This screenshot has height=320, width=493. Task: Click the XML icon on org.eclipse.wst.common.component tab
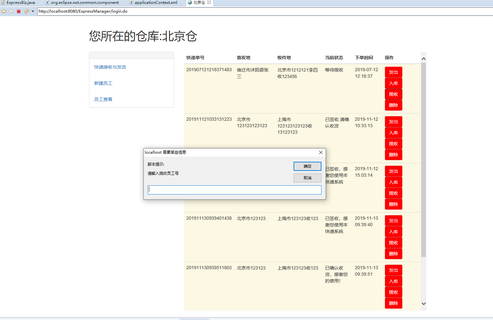click(47, 3)
